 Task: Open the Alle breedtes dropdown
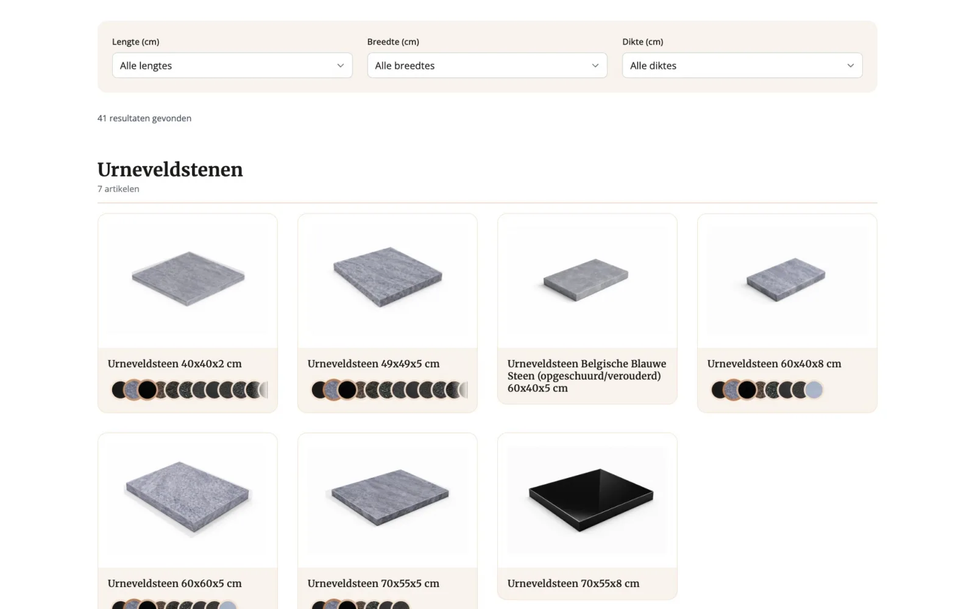[487, 65]
